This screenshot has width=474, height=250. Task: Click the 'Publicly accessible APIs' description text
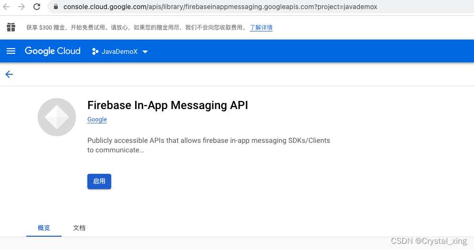click(209, 145)
